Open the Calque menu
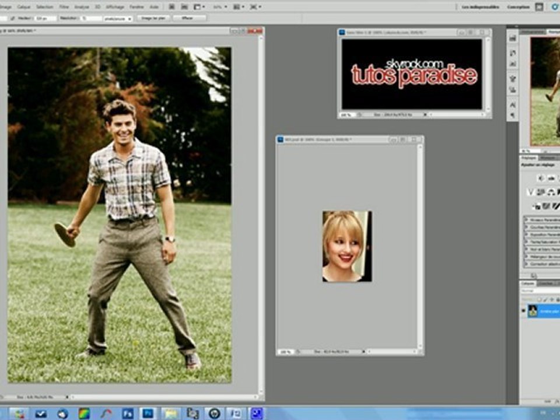The image size is (560, 420). [23, 7]
